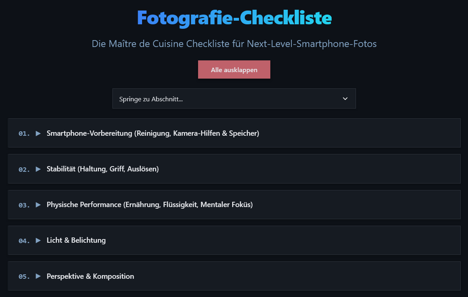Click the disclosure triangle beside "Smartphone-Vorbereitung"
Viewport: 468px width, 297px height.
[38, 133]
